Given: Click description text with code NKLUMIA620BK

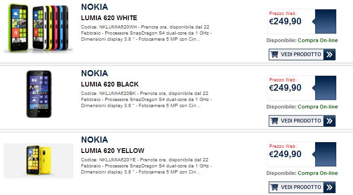Looking at the screenshot, I should (x=147, y=100).
